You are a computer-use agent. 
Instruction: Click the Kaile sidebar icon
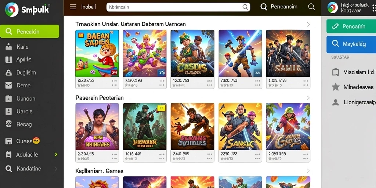pyautogui.click(x=9, y=47)
